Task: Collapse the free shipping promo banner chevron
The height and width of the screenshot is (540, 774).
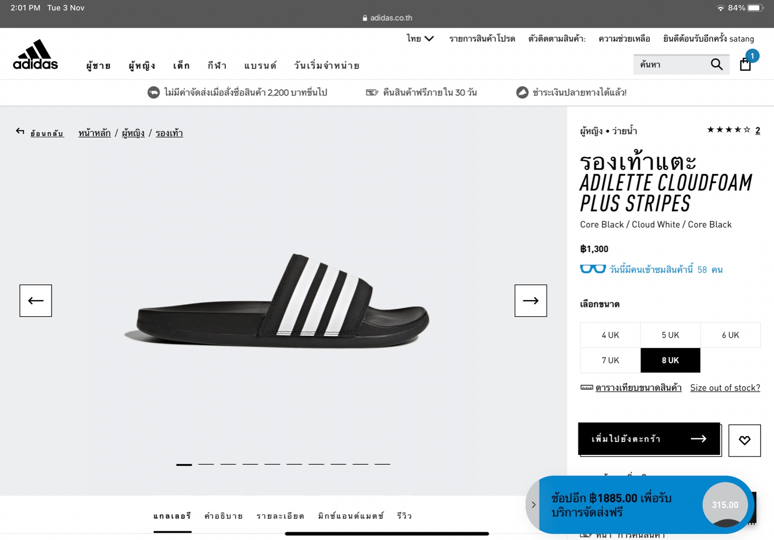Action: click(x=533, y=504)
